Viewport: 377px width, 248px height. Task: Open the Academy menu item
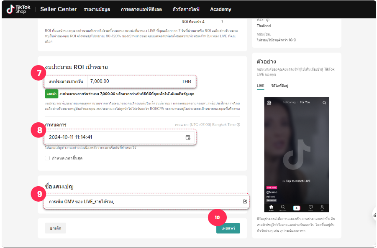click(x=220, y=9)
